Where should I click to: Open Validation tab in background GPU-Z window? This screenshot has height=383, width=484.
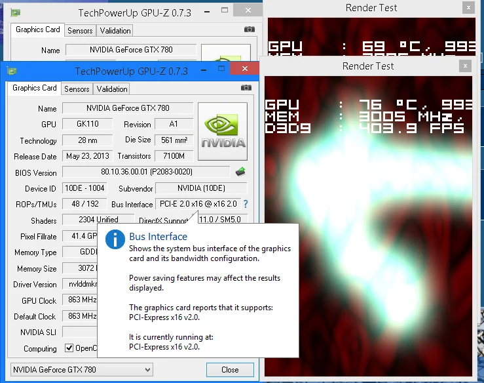point(115,31)
